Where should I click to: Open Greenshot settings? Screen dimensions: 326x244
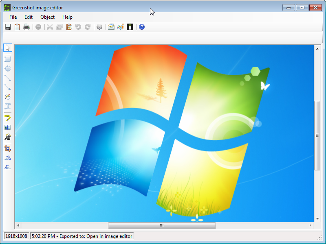coord(99,27)
